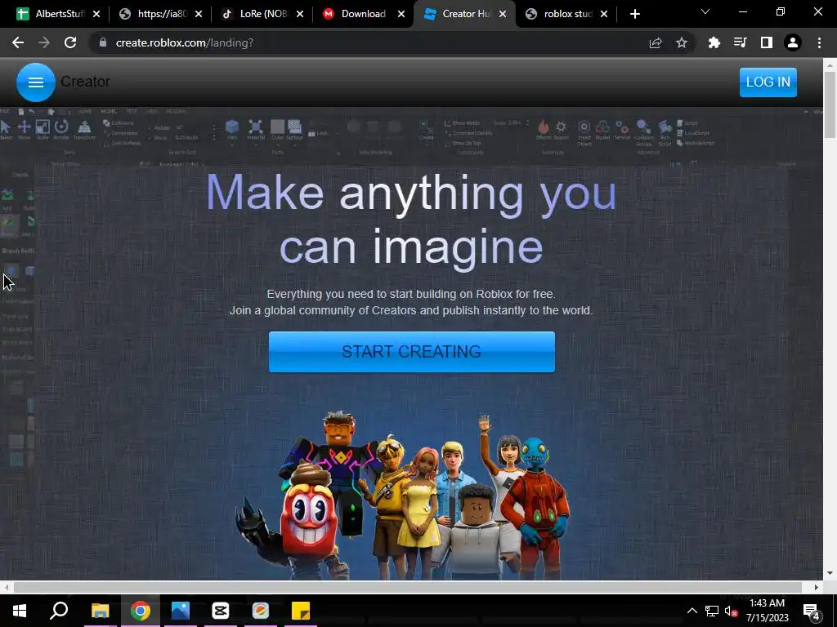Click the browser forward arrow
The height and width of the screenshot is (627, 837).
click(44, 42)
